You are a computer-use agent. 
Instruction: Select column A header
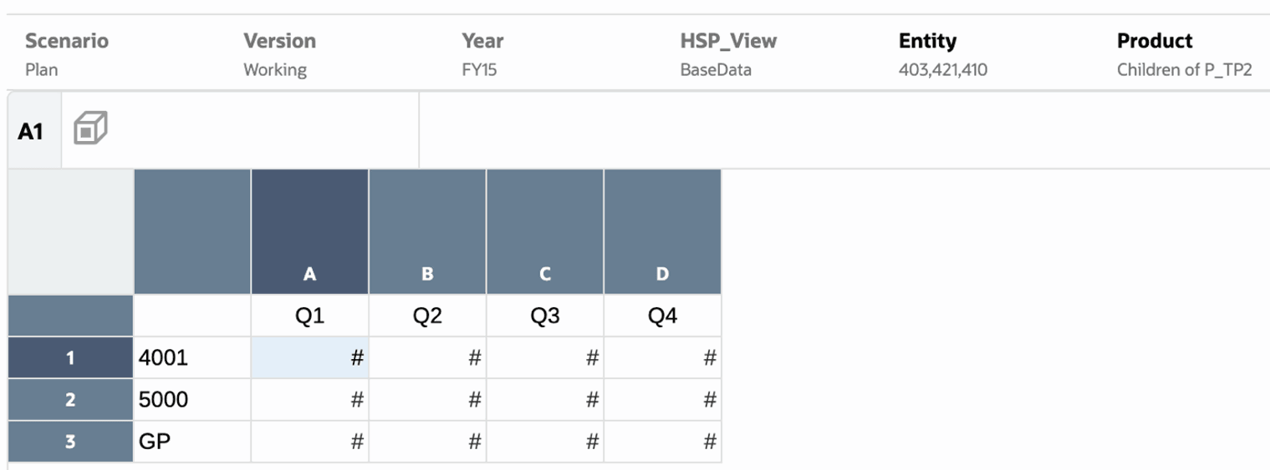point(309,232)
